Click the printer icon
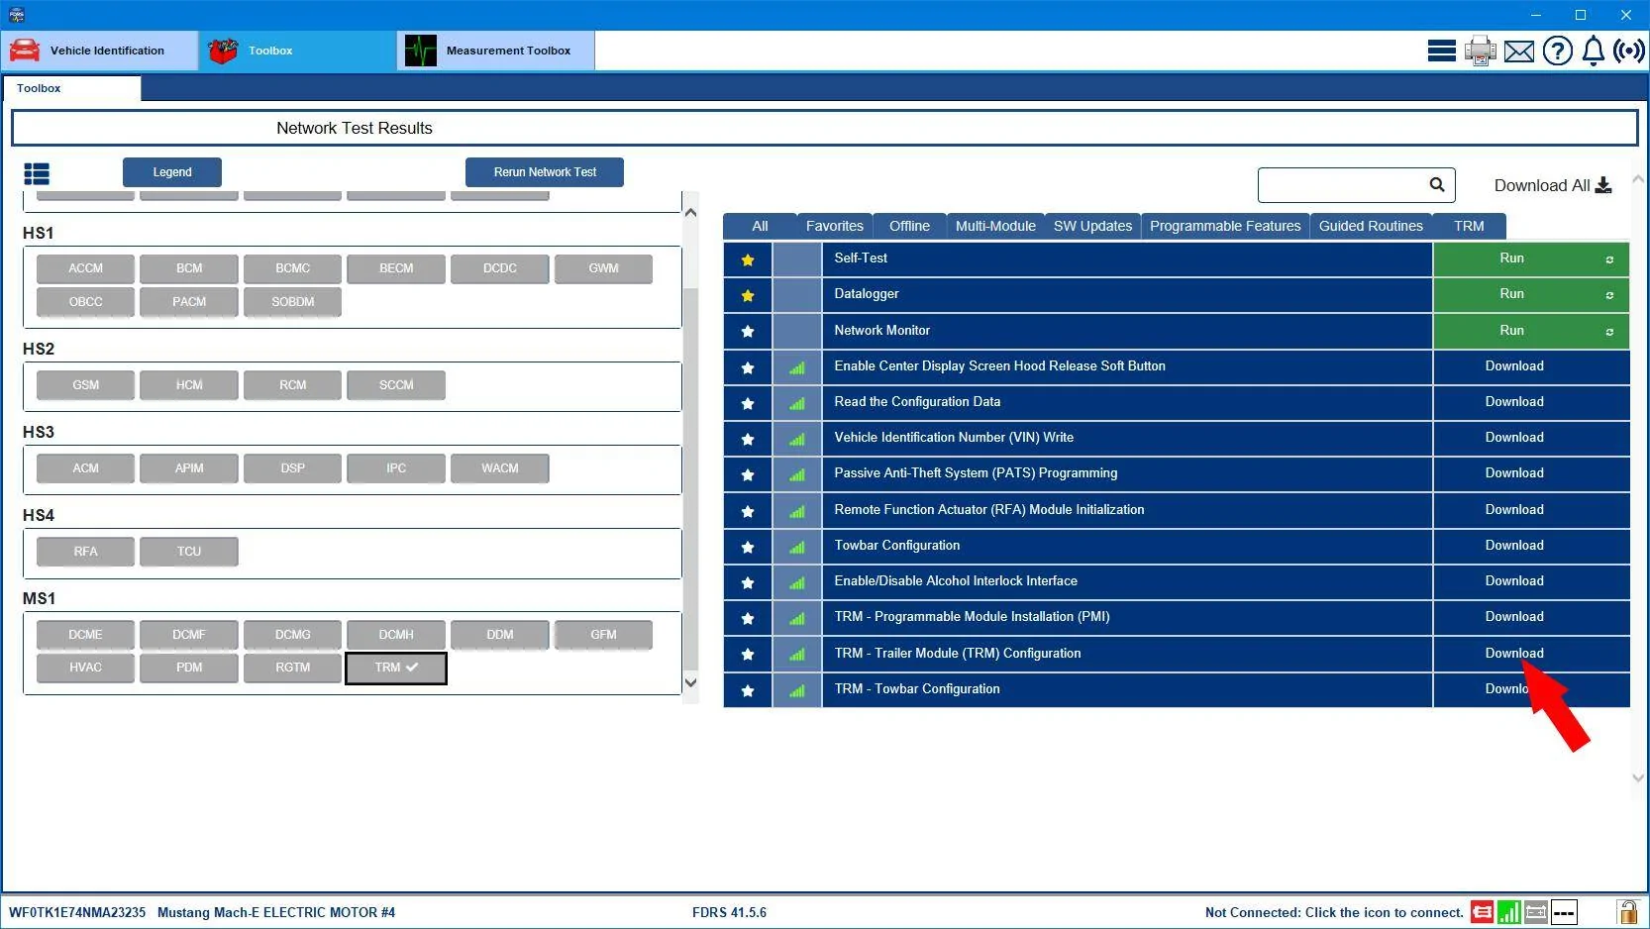This screenshot has height=929, width=1650. click(1481, 51)
